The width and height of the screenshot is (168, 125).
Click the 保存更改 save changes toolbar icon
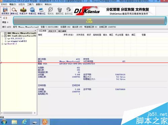(x=5, y=11)
